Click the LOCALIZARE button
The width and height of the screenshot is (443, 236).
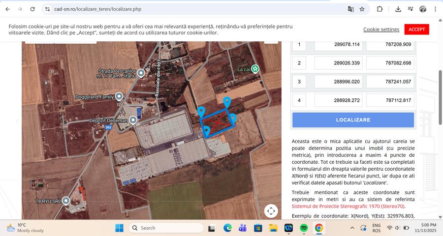[x=353, y=120]
